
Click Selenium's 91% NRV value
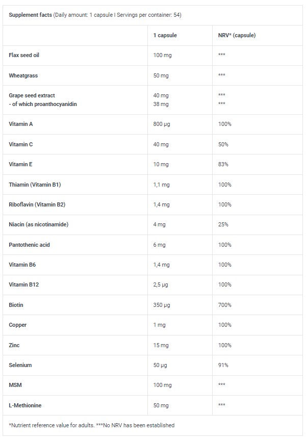[223, 365]
